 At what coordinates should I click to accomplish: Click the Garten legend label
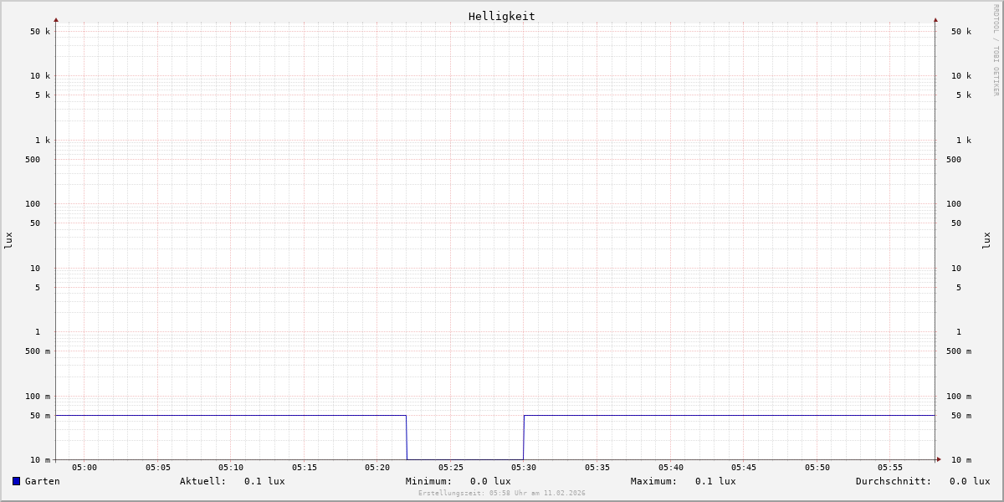pos(42,481)
